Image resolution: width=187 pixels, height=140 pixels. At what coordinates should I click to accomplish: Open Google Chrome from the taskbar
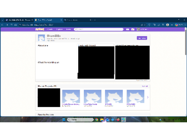[x=97, y=120]
